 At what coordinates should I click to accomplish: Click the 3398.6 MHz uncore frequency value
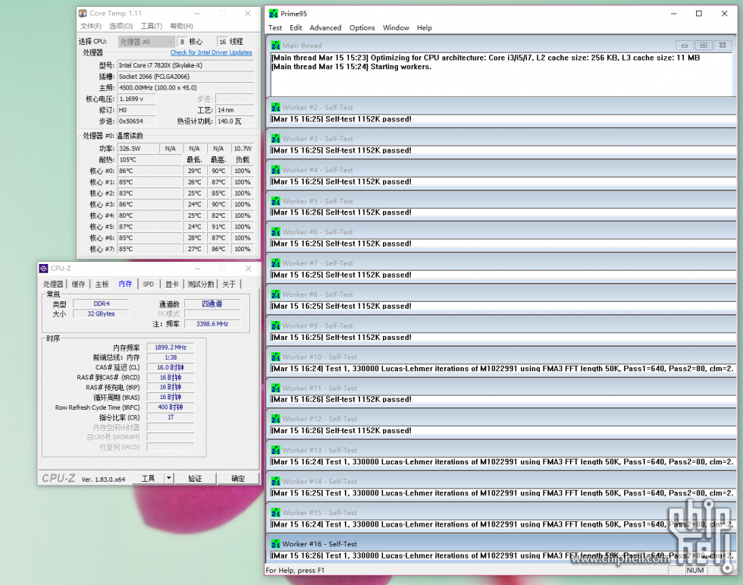click(212, 324)
